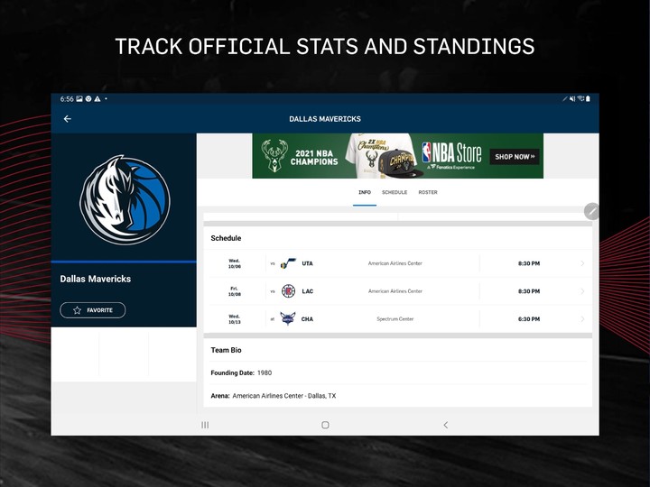Open the Schedule tab

[x=395, y=192]
